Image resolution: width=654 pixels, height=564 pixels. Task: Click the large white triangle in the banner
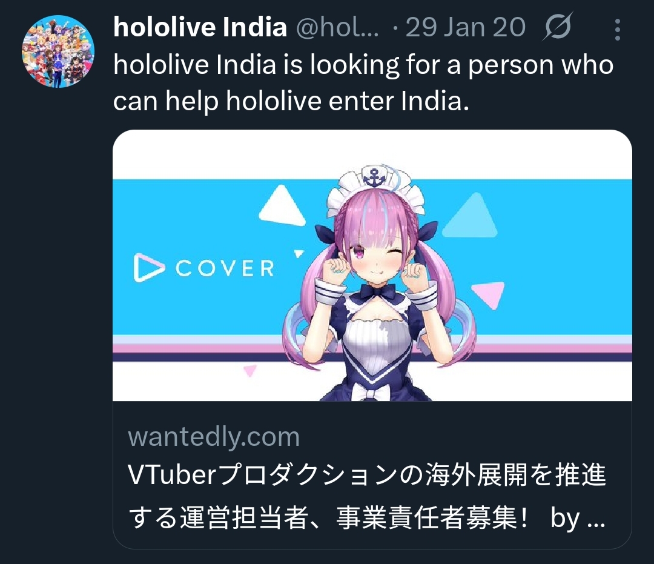point(283,205)
